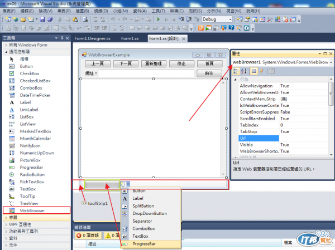
Task: Open the 工具(T) menu
Action: click(x=158, y=11)
